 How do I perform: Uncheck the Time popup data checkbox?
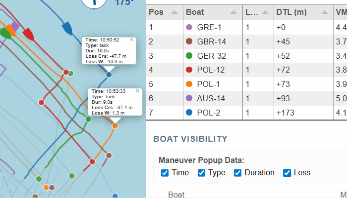[165, 173]
